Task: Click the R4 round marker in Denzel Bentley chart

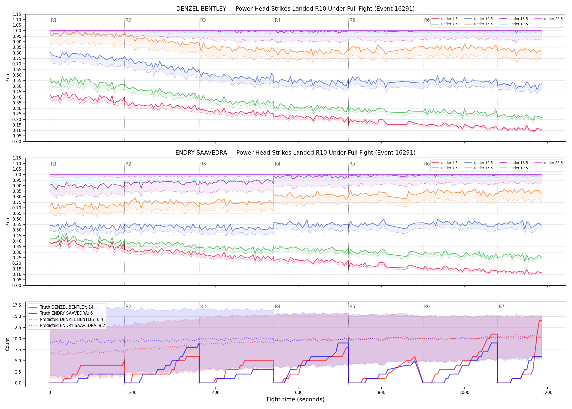Action: [x=278, y=20]
